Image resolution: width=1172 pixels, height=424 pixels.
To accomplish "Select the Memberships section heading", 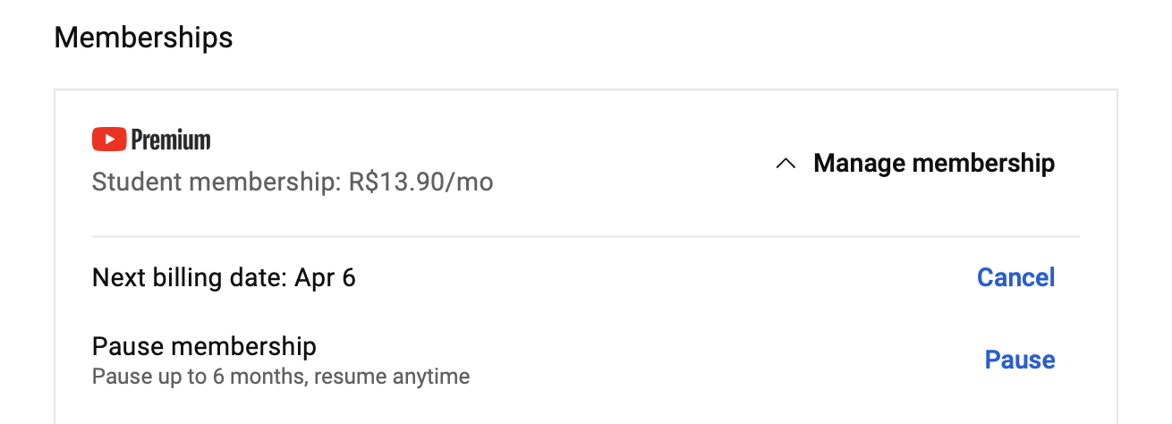I will pos(143,38).
